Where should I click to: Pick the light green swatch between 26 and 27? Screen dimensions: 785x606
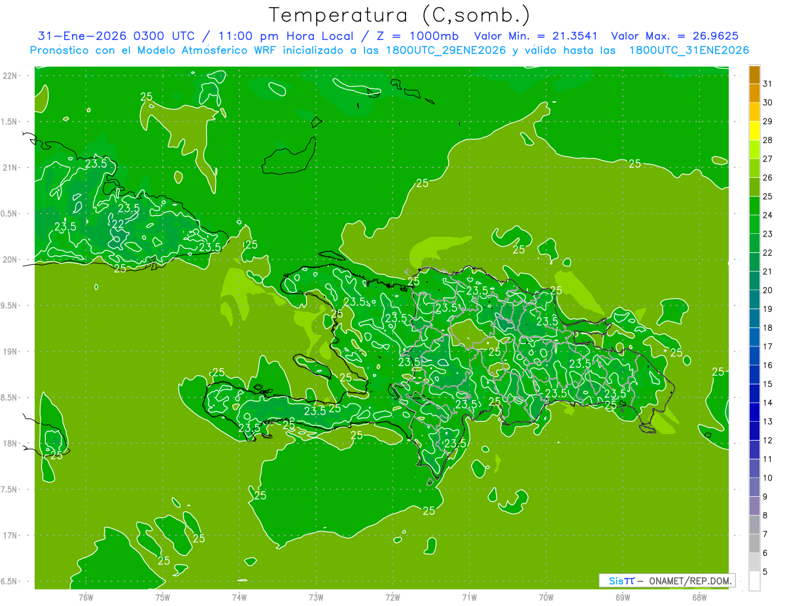754,168
